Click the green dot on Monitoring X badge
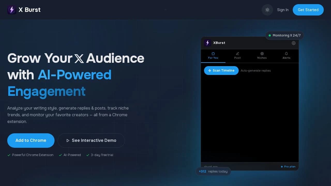Screen dimensions: 331x186 pos(270,35)
